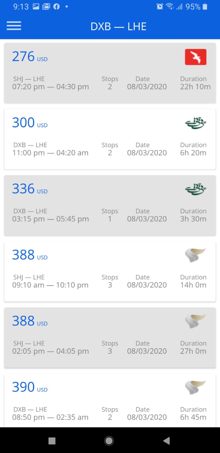
Task: Tap the green airline logo on 300 USD flight
Action: (196, 123)
